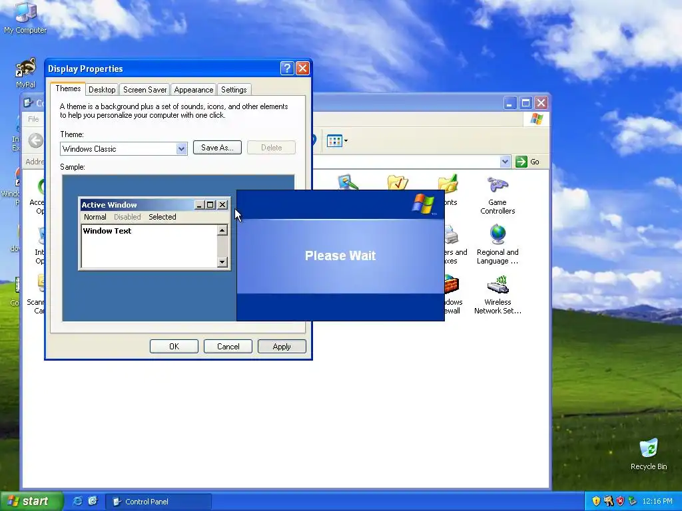Screen dimensions: 682x511
Task: Click the help question mark in Display Properties
Action: (x=286, y=69)
